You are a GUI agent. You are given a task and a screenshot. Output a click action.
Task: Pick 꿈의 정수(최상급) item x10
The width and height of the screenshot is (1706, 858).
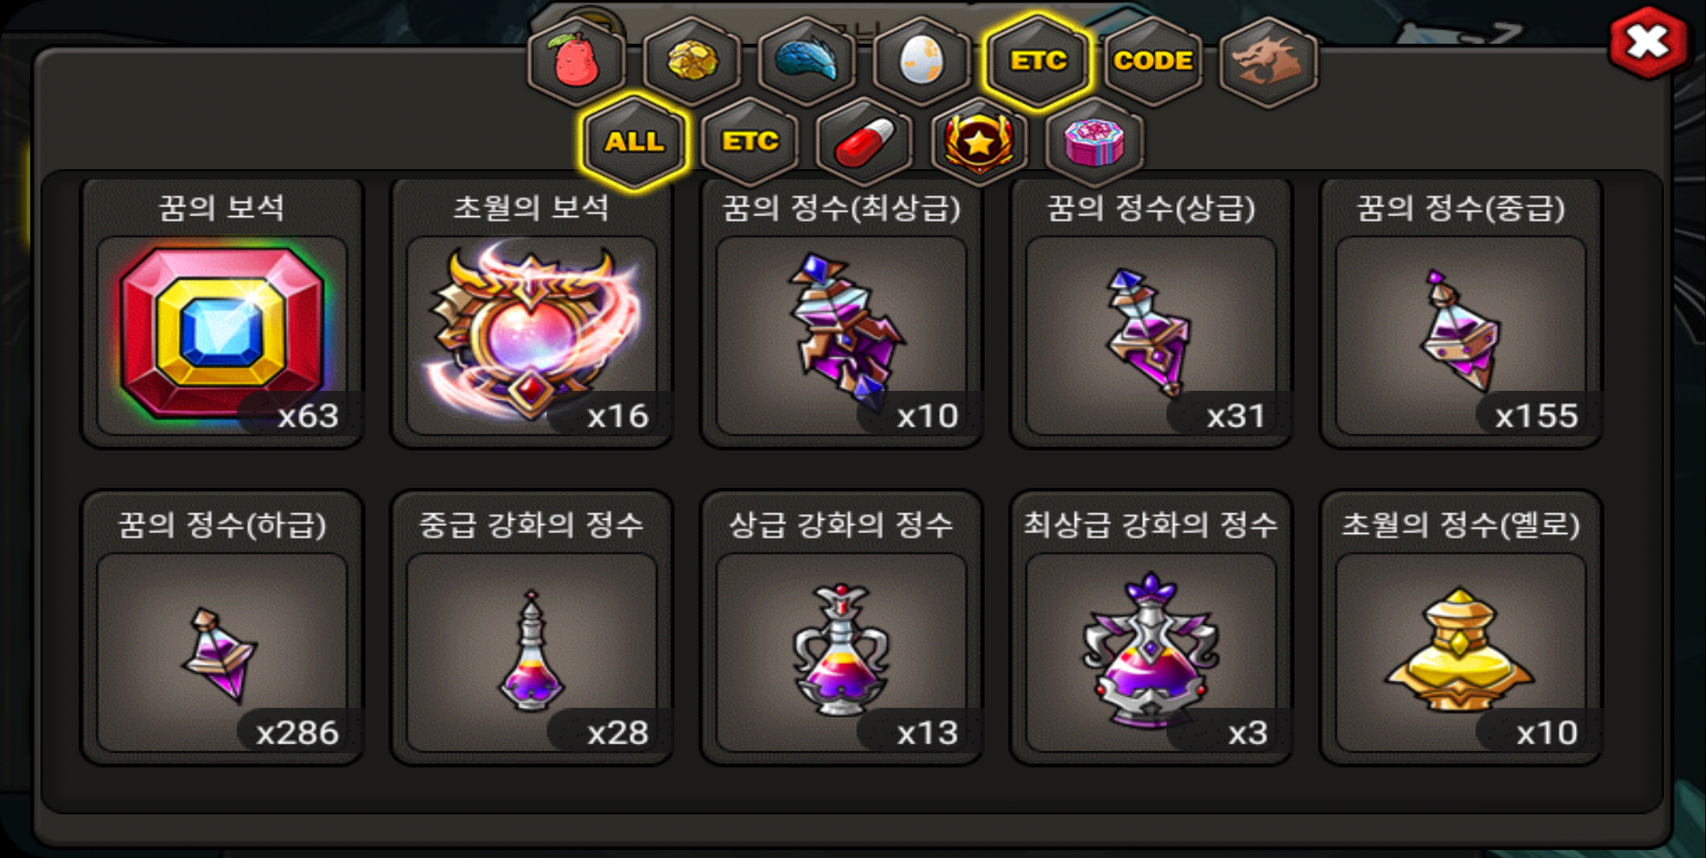[x=841, y=312]
